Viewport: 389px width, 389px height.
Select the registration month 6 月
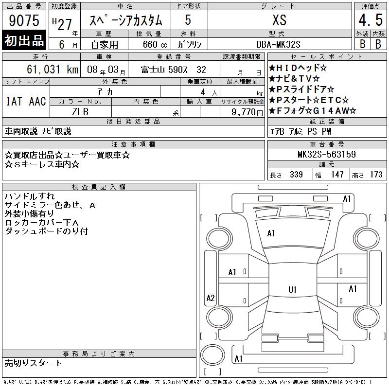coord(68,44)
